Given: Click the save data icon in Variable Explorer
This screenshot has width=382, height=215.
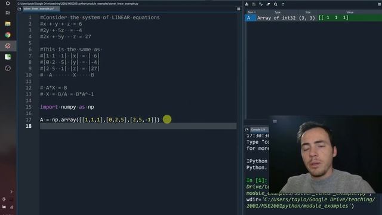Looking at the screenshot, I should tap(254, 4).
